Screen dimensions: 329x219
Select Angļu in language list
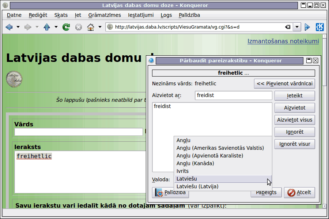[223, 140]
